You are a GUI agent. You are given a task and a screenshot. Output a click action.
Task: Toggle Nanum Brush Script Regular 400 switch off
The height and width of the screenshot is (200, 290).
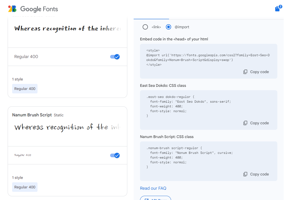click(115, 155)
